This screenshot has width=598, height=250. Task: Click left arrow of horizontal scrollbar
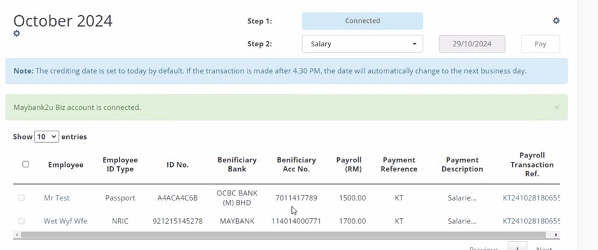click(x=17, y=235)
